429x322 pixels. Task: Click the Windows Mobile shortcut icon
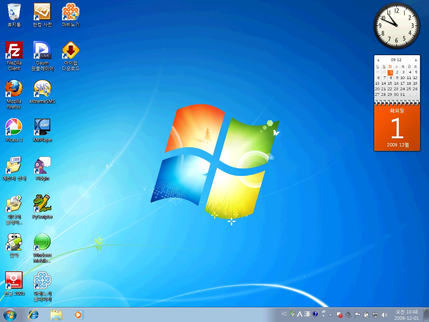click(42, 248)
